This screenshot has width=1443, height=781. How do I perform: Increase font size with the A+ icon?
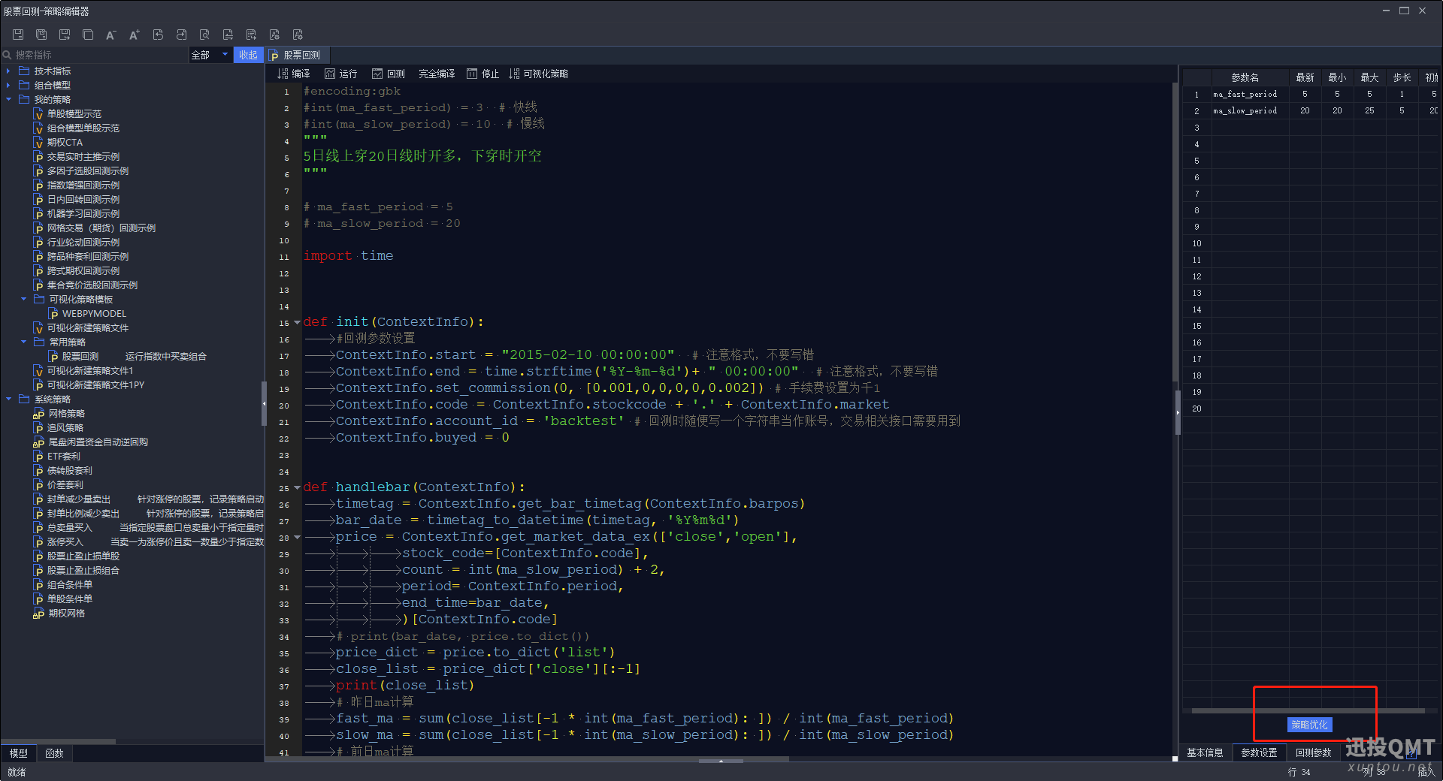[x=135, y=35]
